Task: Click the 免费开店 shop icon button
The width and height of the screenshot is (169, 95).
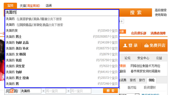Action: pyautogui.click(x=155, y=45)
